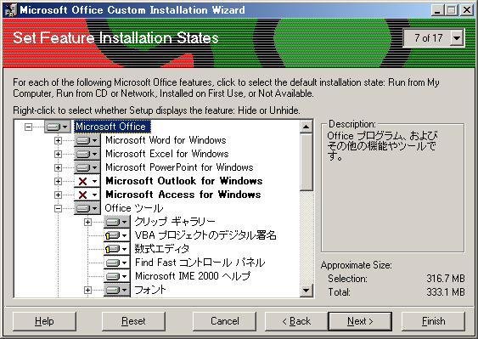Expand Microsoft Outlook for Windows node
The height and width of the screenshot is (339, 478).
tap(58, 181)
